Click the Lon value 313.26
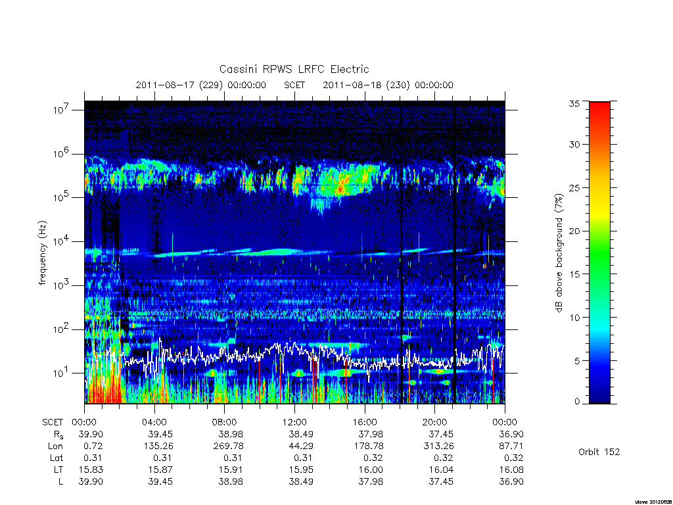The image size is (673, 505). pos(438,446)
